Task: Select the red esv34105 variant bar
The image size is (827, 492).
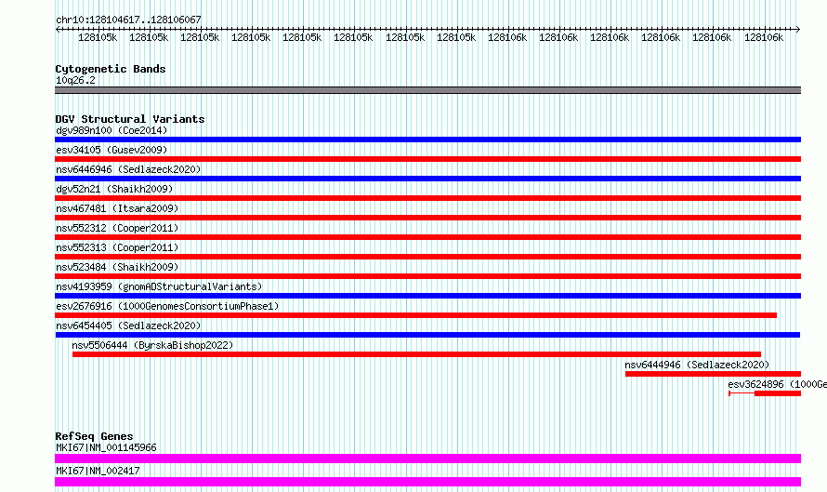Action: click(x=427, y=159)
